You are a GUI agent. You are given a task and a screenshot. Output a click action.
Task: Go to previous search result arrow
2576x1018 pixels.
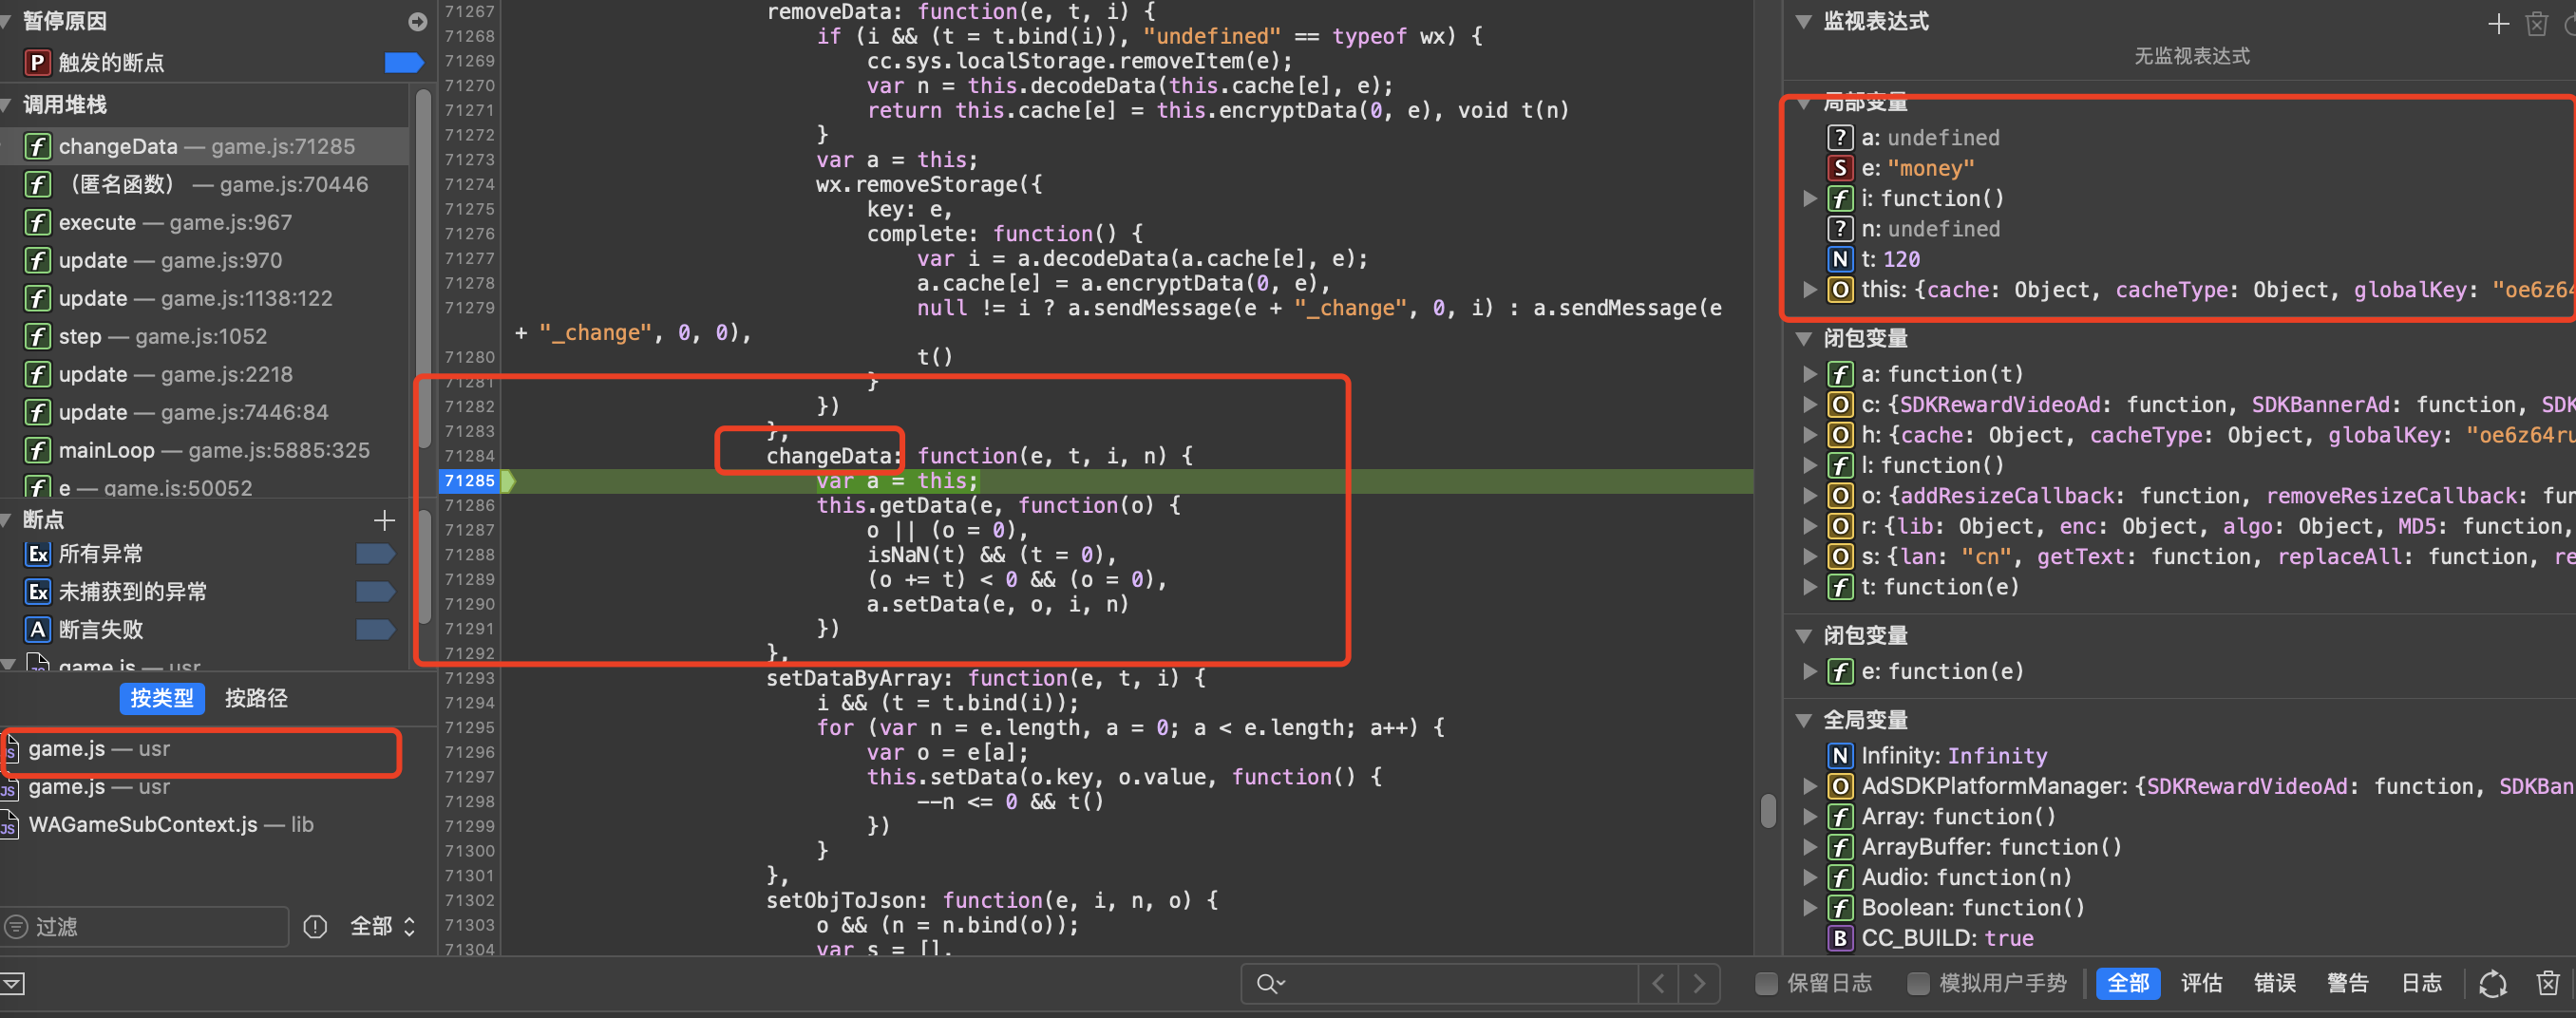[1659, 985]
